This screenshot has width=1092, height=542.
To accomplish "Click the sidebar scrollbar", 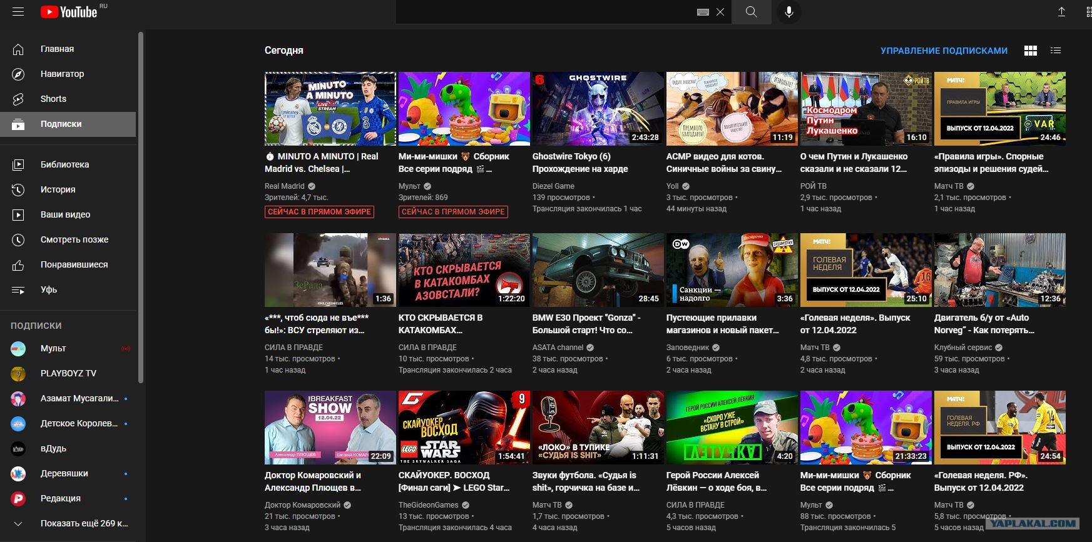I will pos(141,206).
